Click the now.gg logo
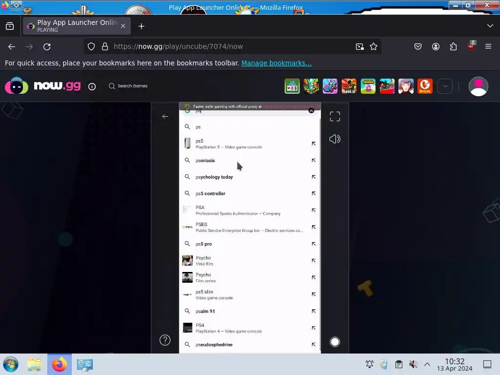 pos(43,86)
